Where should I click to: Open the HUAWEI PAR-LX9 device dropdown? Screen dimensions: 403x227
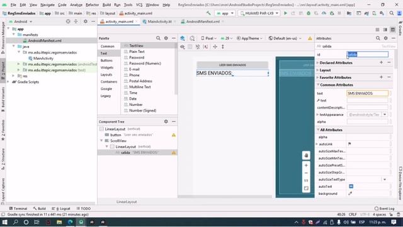259,13
